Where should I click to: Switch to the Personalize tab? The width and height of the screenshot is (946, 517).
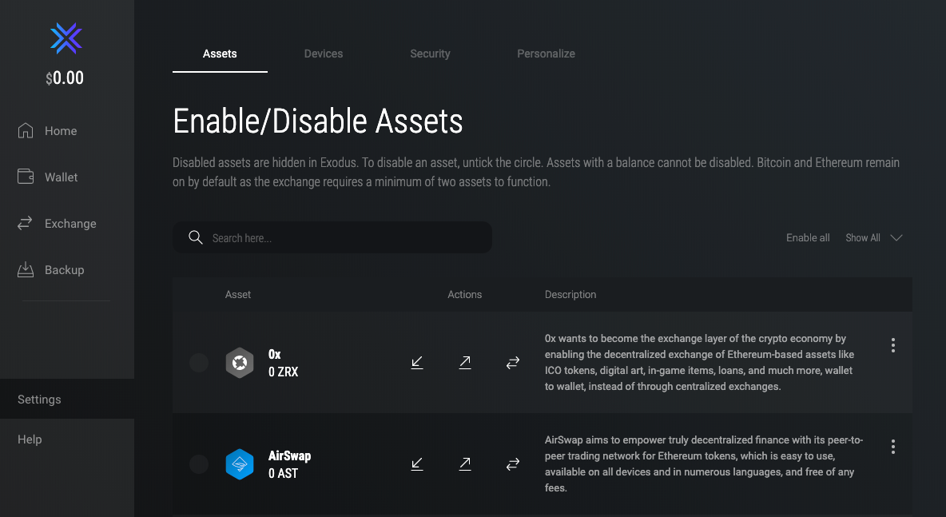click(546, 54)
